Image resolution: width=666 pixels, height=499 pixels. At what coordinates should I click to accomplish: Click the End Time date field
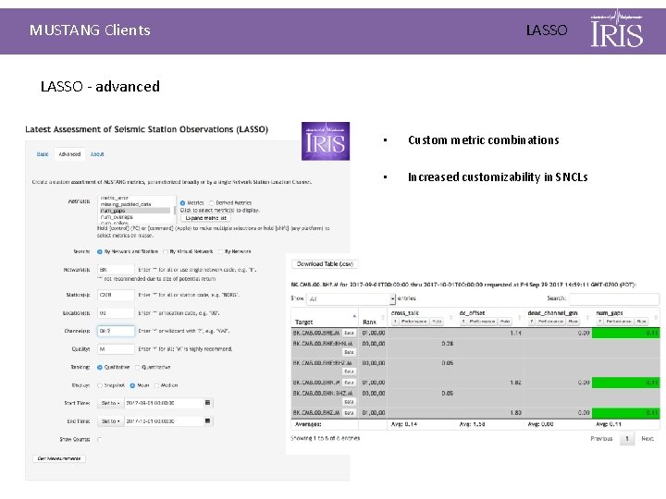(x=163, y=421)
